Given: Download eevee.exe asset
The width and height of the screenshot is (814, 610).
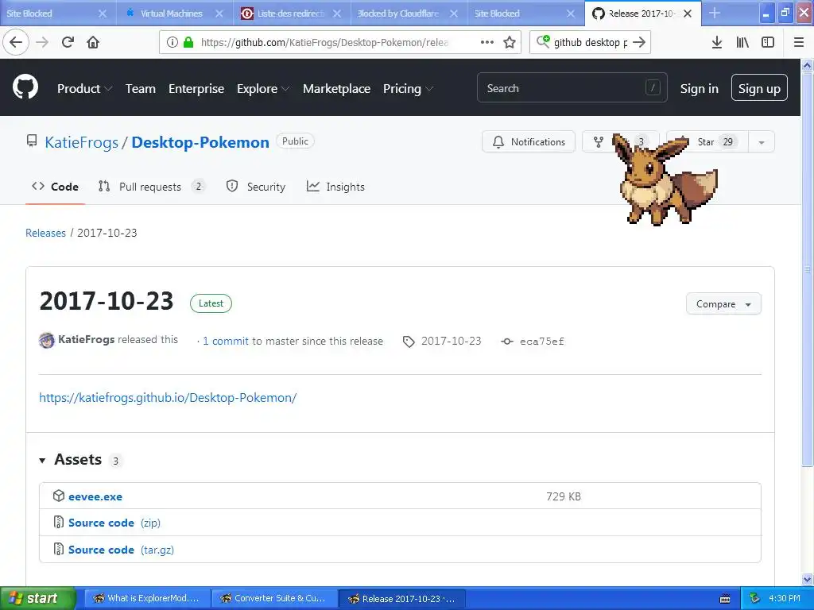Looking at the screenshot, I should click(x=95, y=496).
